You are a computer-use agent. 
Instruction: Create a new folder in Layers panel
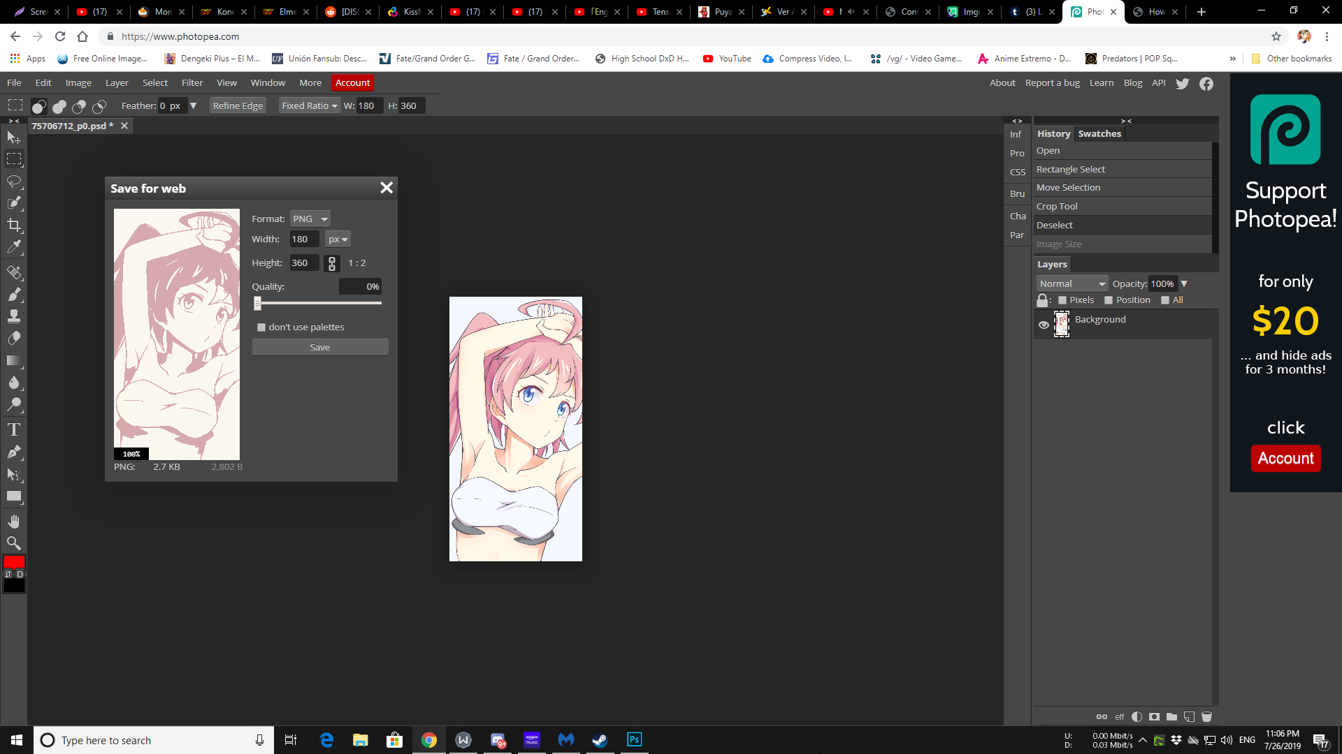(x=1172, y=716)
